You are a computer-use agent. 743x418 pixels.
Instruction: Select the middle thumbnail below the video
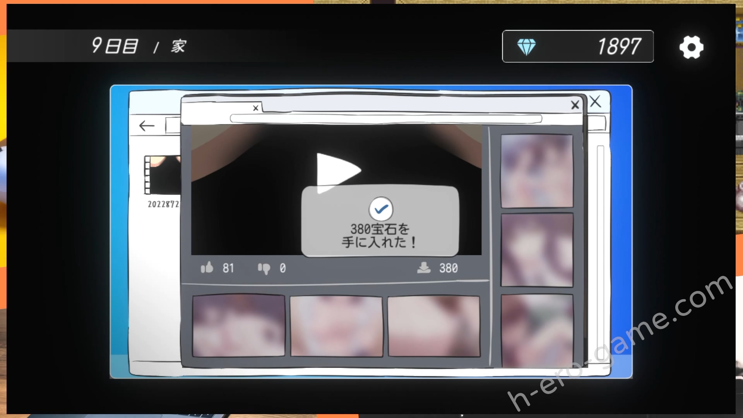[x=336, y=326]
